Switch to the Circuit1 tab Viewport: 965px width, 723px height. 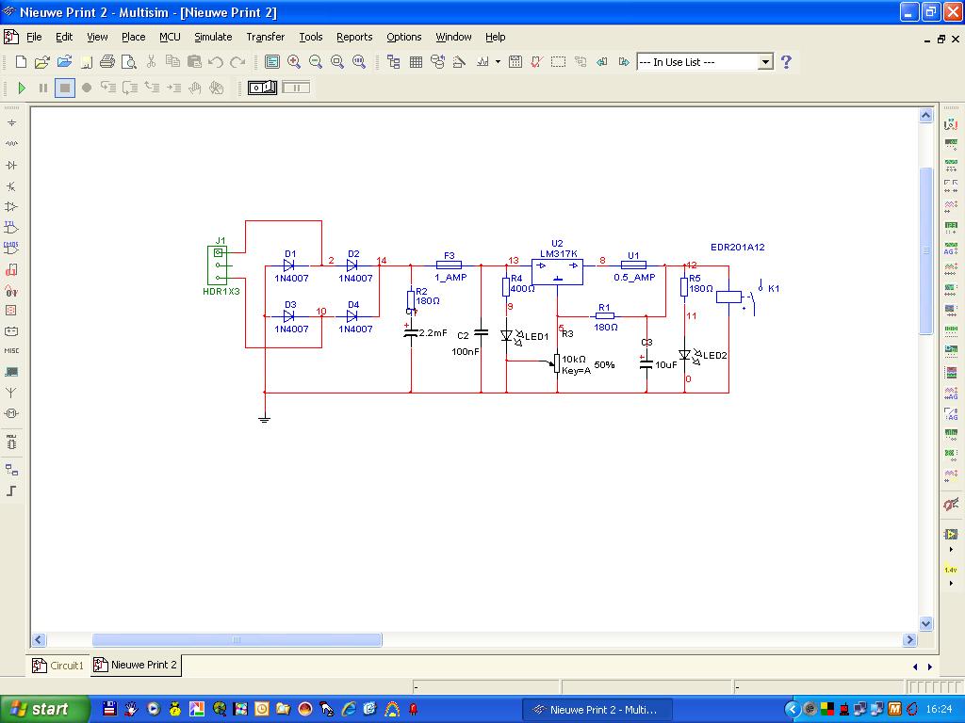58,666
